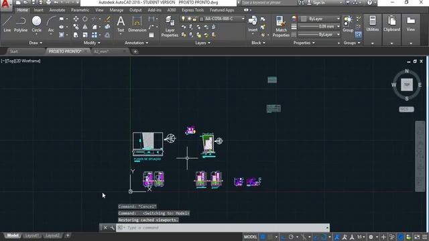Open the Parametric ribbon tab
The height and width of the screenshot is (241, 429).
point(80,10)
